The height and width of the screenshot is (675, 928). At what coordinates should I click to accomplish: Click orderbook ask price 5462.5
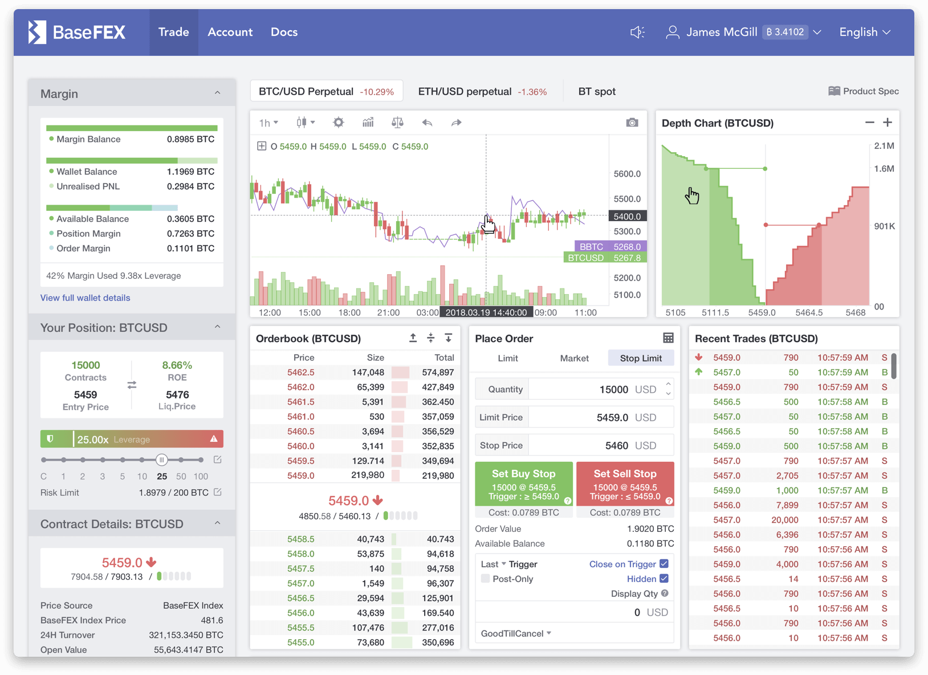(x=301, y=372)
